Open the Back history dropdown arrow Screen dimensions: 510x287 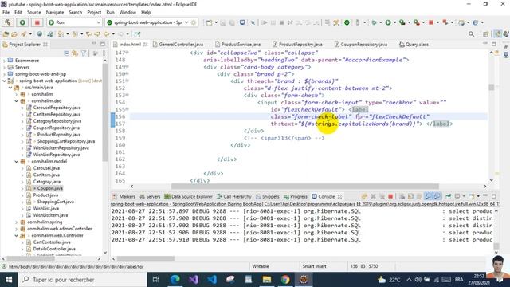point(113,33)
